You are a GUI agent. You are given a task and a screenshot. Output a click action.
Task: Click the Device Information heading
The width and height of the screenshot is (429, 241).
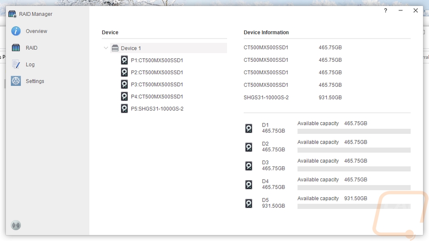click(266, 32)
